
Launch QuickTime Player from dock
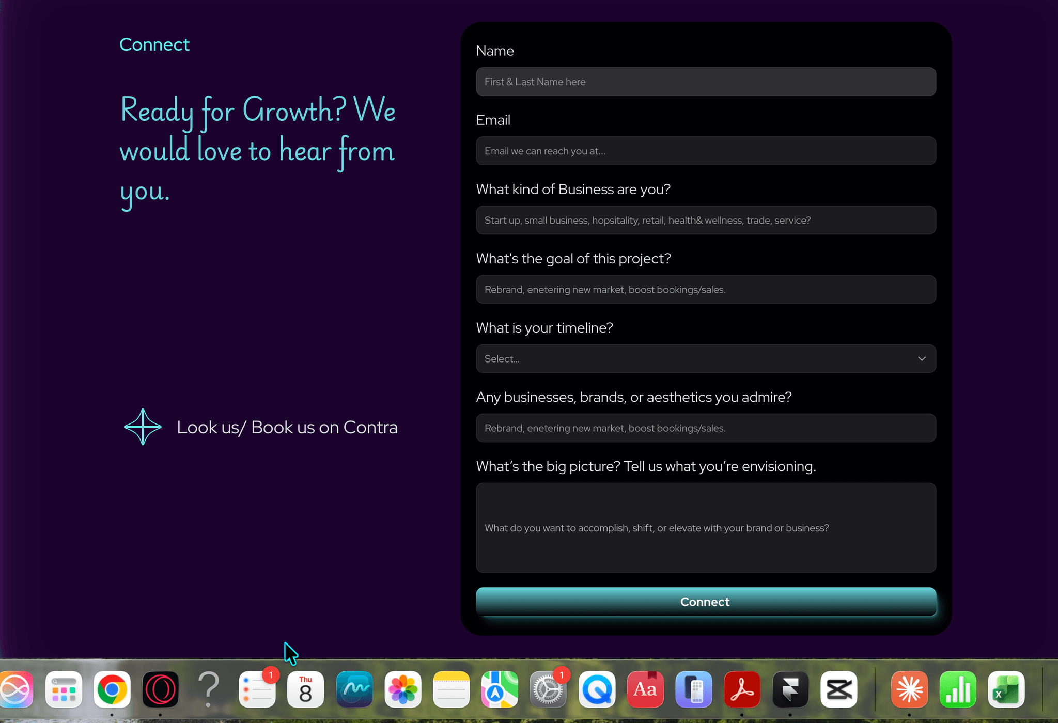(597, 689)
